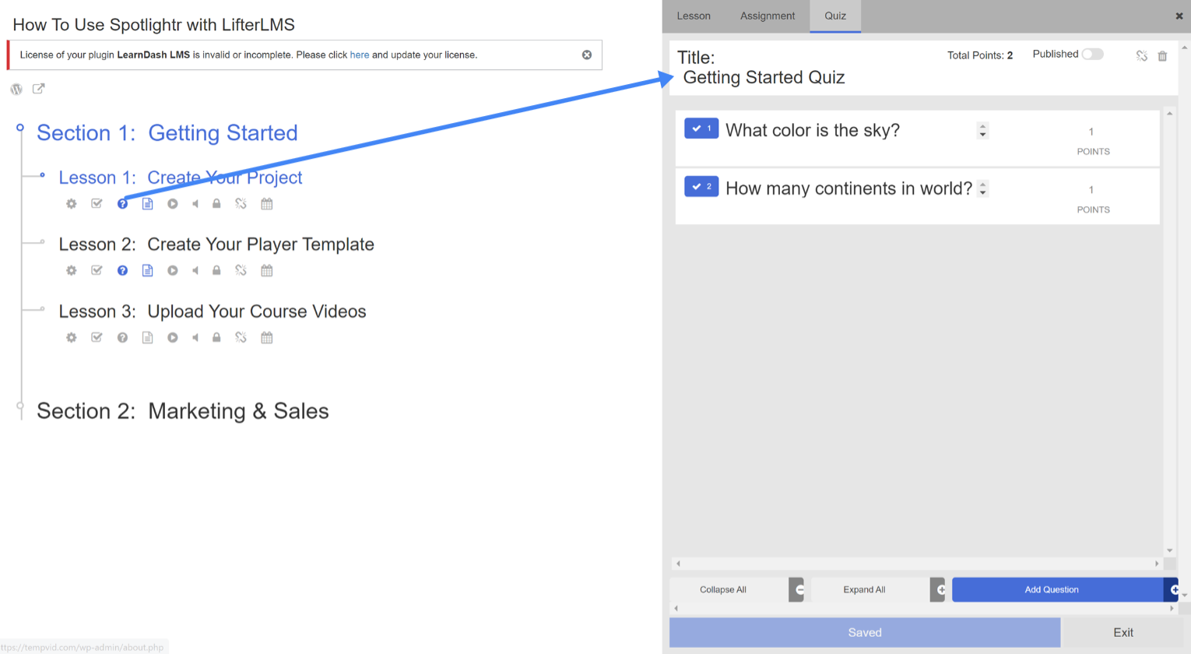Open quiz question-mark icon under Lesson 2
Screen dimensions: 1191x654
[122, 271]
